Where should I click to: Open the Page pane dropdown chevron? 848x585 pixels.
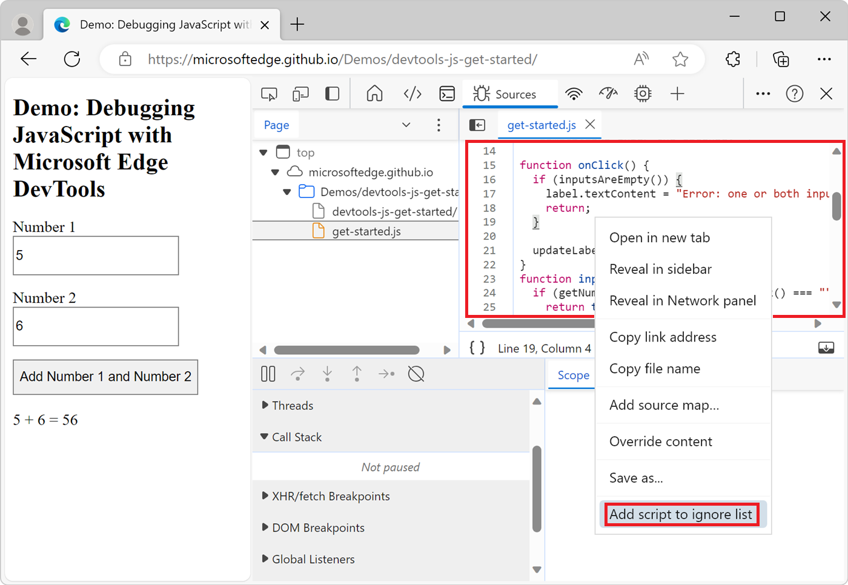406,125
